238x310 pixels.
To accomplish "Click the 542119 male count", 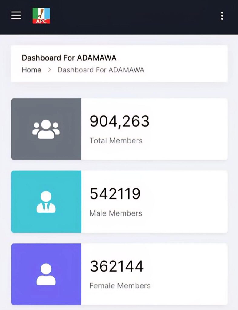I will [115, 194].
